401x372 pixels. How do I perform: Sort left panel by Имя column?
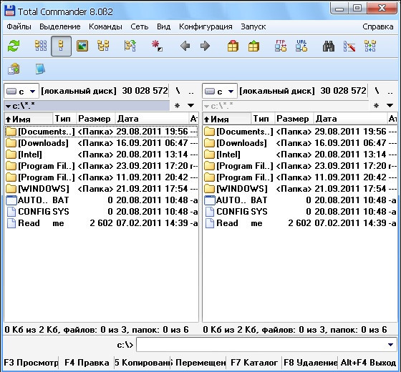click(x=29, y=119)
